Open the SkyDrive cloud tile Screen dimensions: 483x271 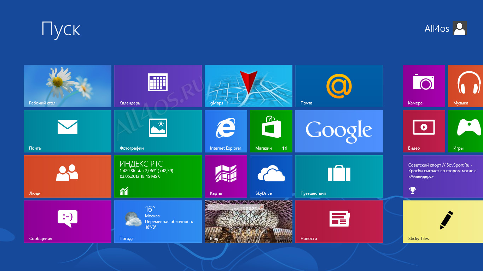point(271,176)
